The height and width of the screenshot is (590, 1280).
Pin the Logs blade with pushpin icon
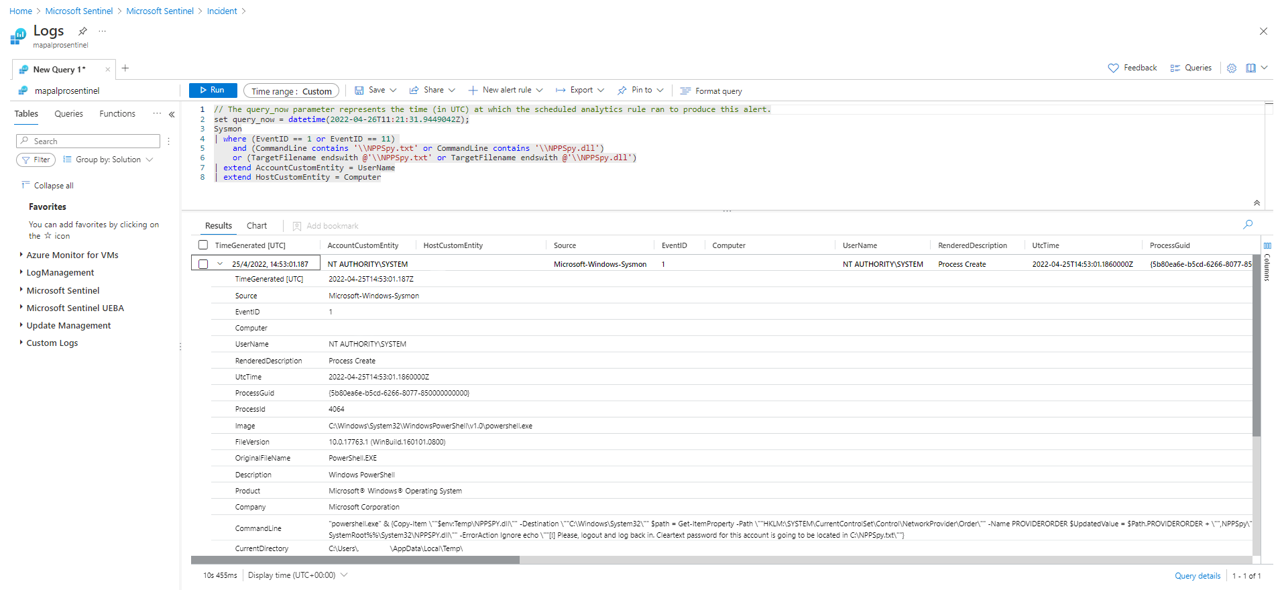coord(82,31)
